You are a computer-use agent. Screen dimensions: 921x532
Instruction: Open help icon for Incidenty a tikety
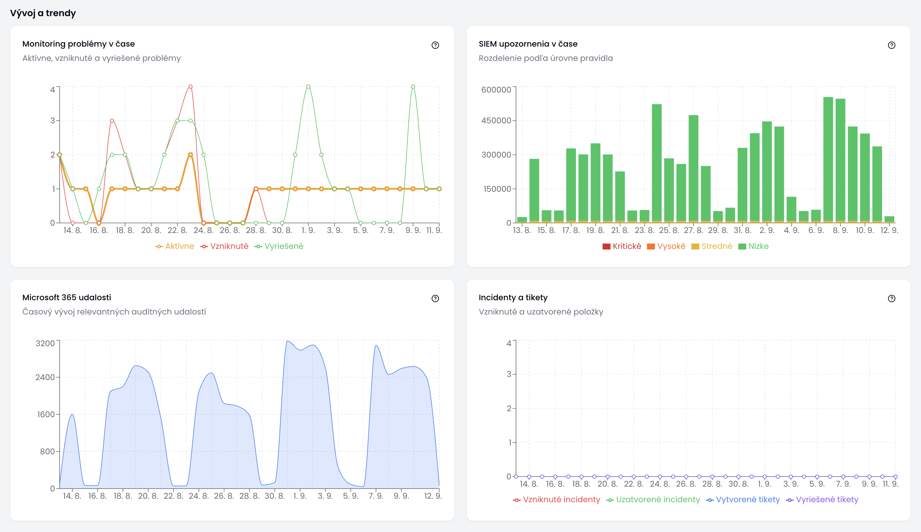892,299
